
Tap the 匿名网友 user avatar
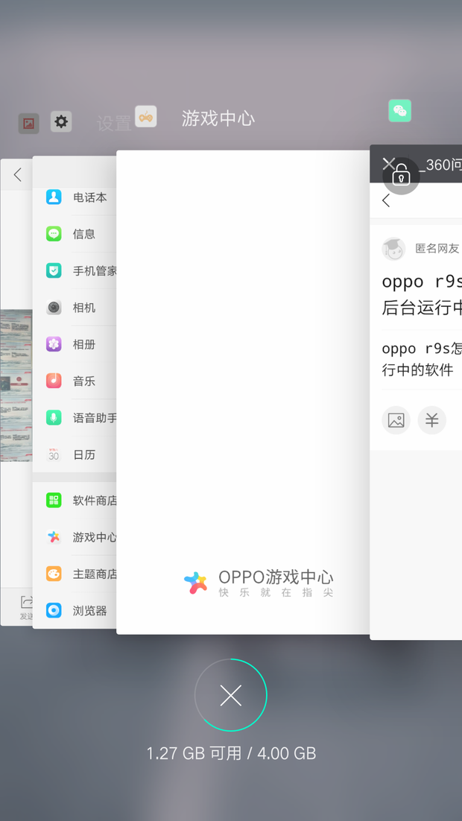pyautogui.click(x=394, y=249)
